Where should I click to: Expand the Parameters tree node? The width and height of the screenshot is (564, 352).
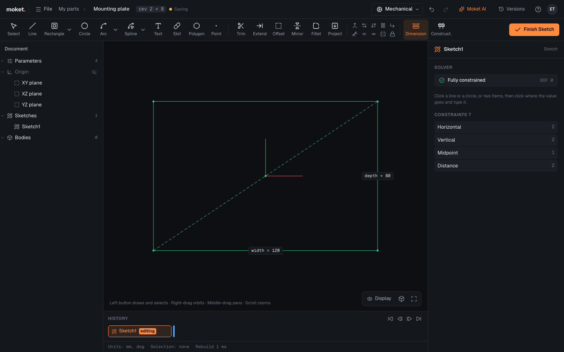click(x=2, y=61)
